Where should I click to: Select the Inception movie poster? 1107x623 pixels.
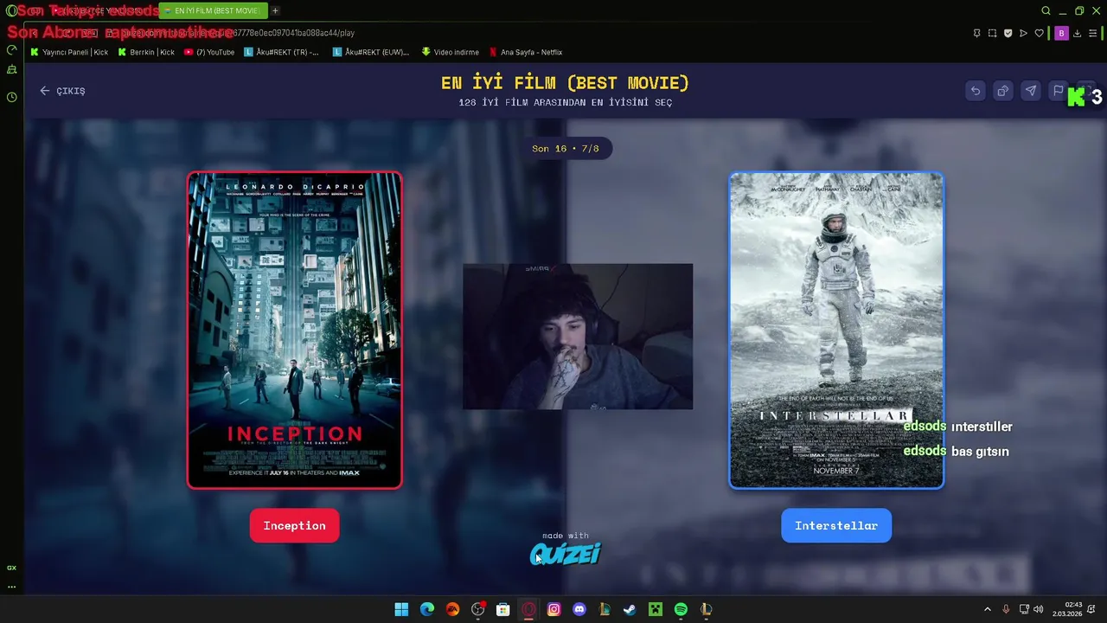(x=295, y=331)
